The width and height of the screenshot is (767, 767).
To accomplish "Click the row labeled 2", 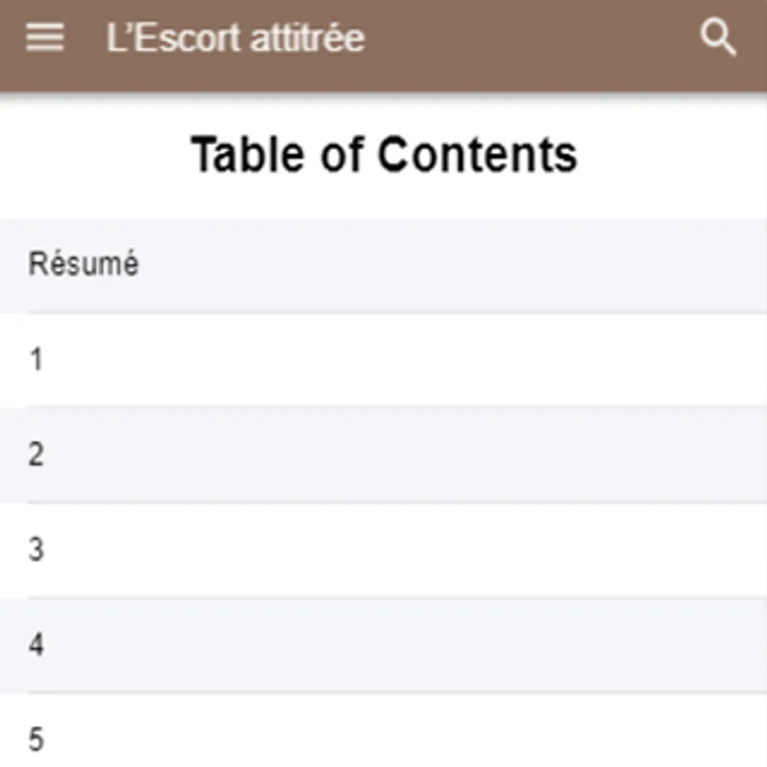I will tap(383, 454).
